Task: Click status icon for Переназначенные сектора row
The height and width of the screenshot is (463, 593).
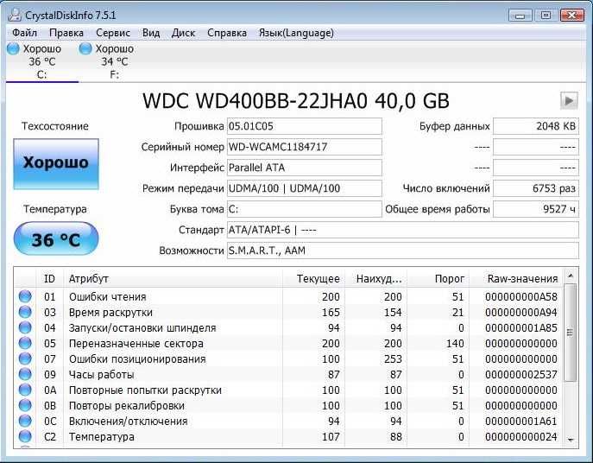Action: point(25,343)
